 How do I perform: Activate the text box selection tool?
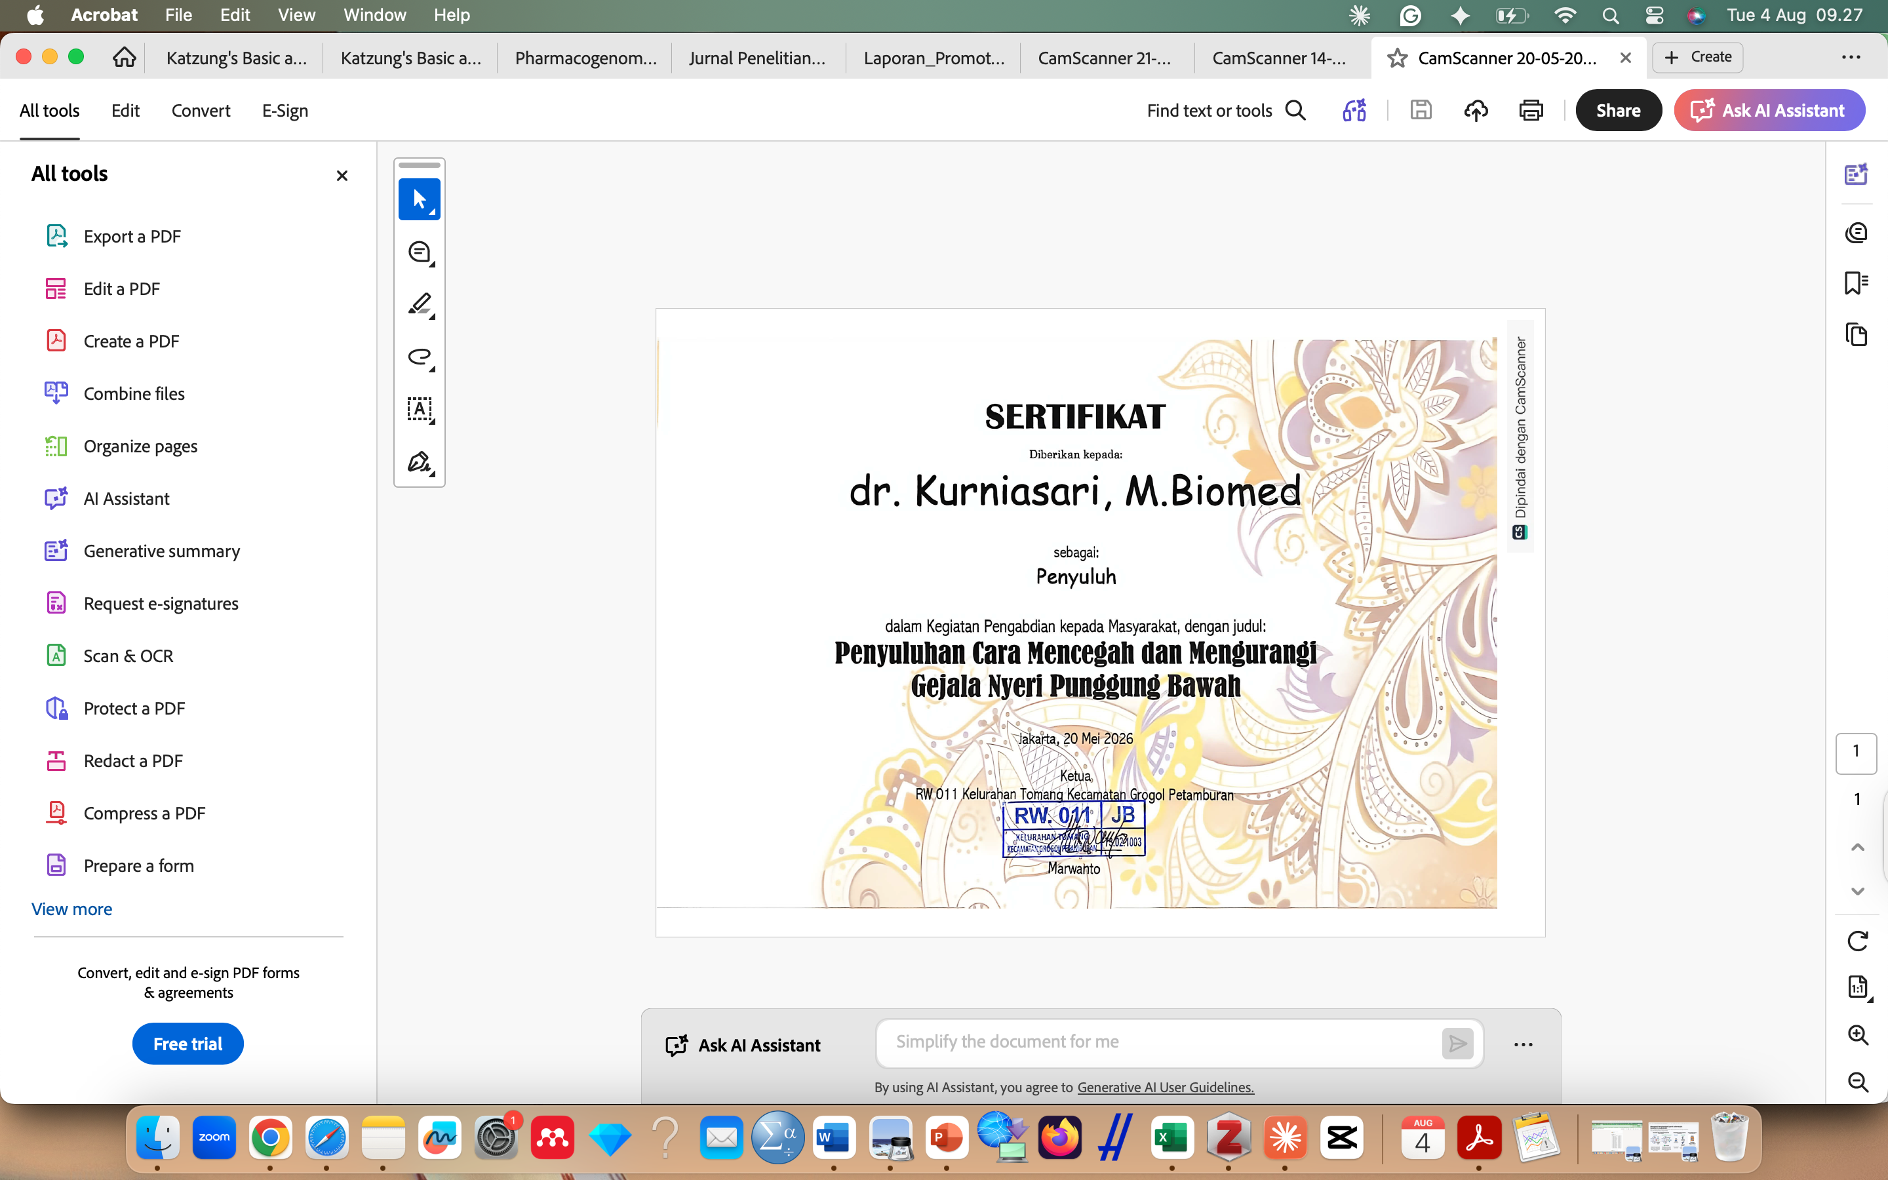[419, 409]
